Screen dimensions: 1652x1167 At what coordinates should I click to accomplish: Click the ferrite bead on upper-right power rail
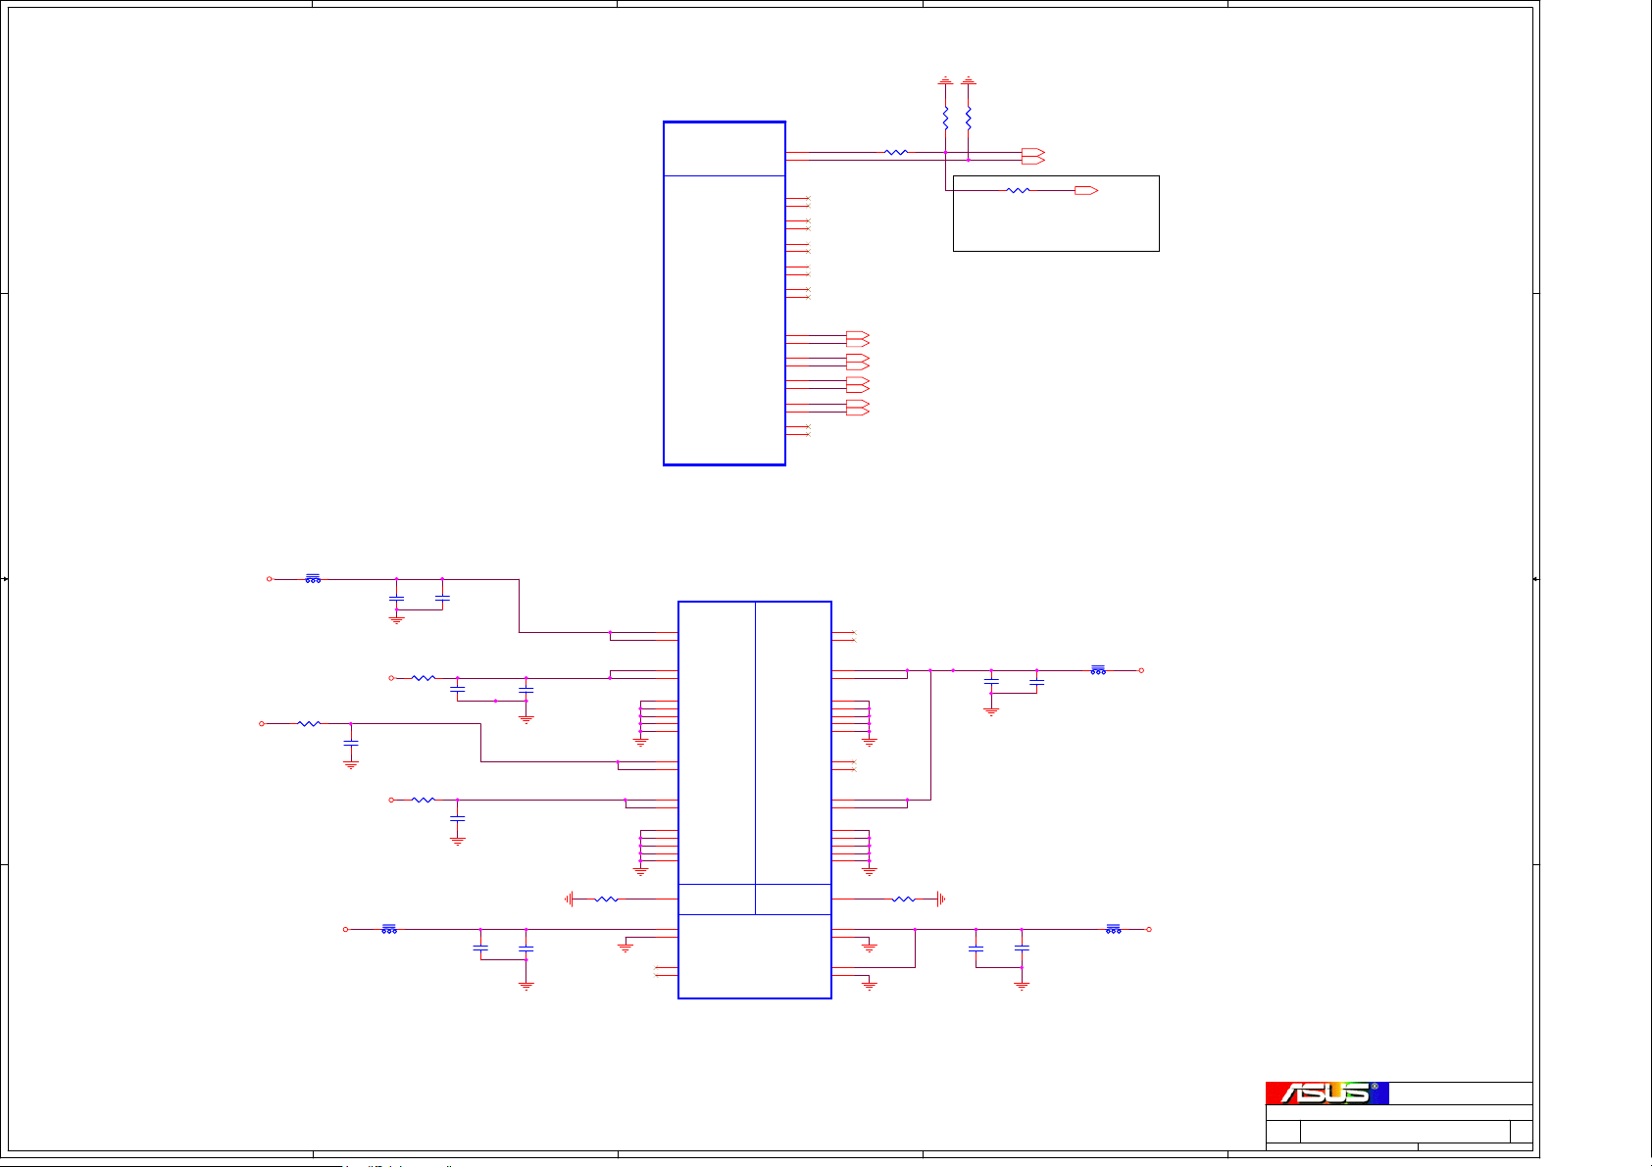coord(1098,670)
